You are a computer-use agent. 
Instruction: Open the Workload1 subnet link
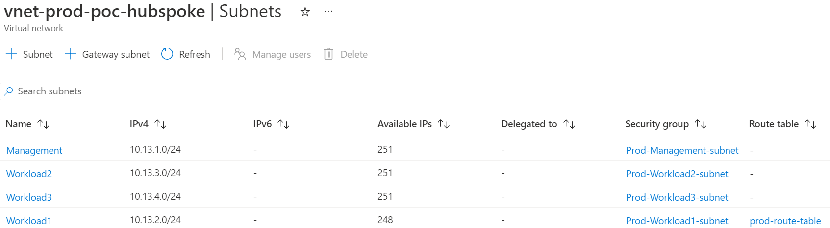[x=29, y=221]
